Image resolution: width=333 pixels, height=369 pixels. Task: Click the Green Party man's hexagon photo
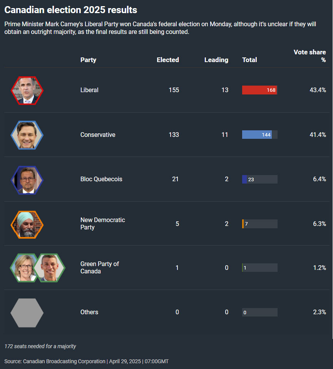pyautogui.click(x=50, y=268)
